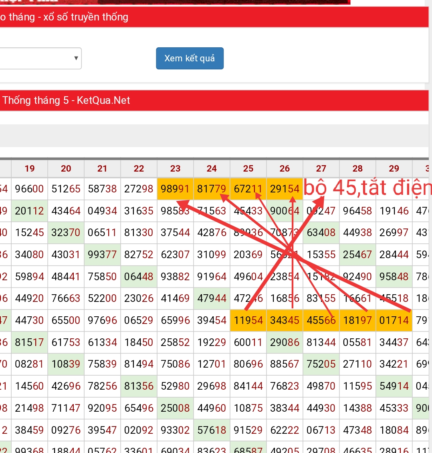Click column header 23
Screen dimensions: 432x453
[x=175, y=168]
